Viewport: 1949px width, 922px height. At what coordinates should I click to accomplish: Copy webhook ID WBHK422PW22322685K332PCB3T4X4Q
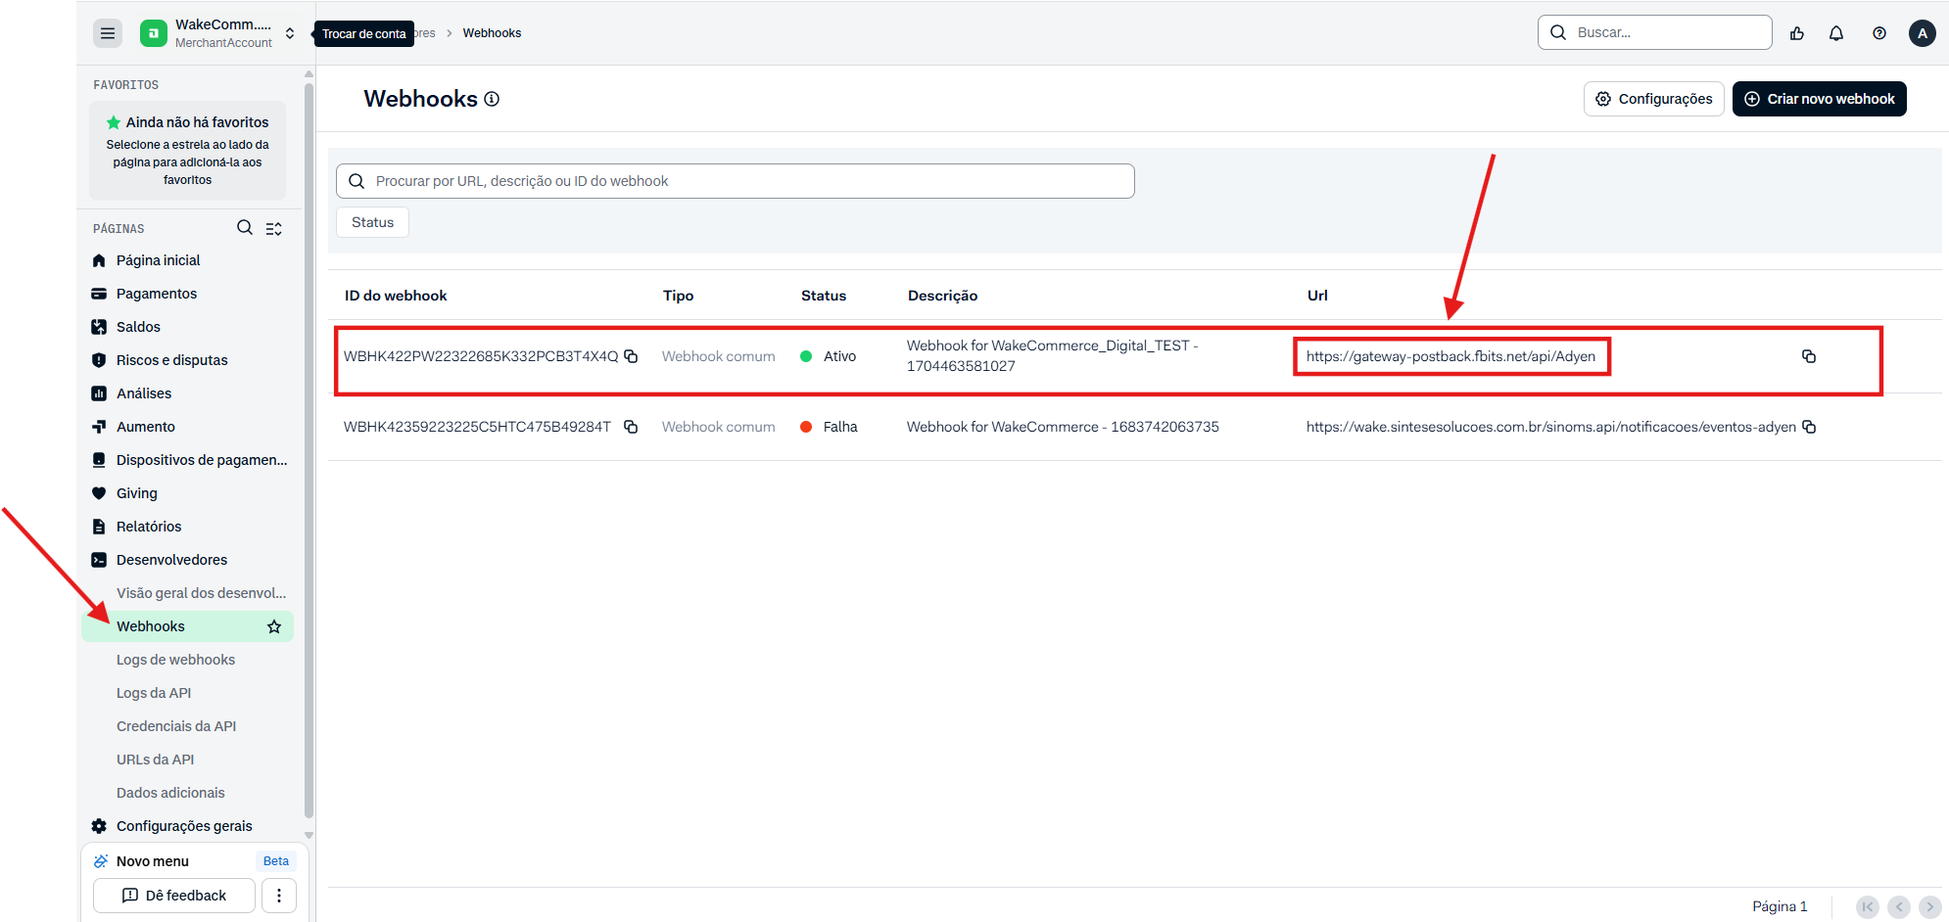[632, 356]
